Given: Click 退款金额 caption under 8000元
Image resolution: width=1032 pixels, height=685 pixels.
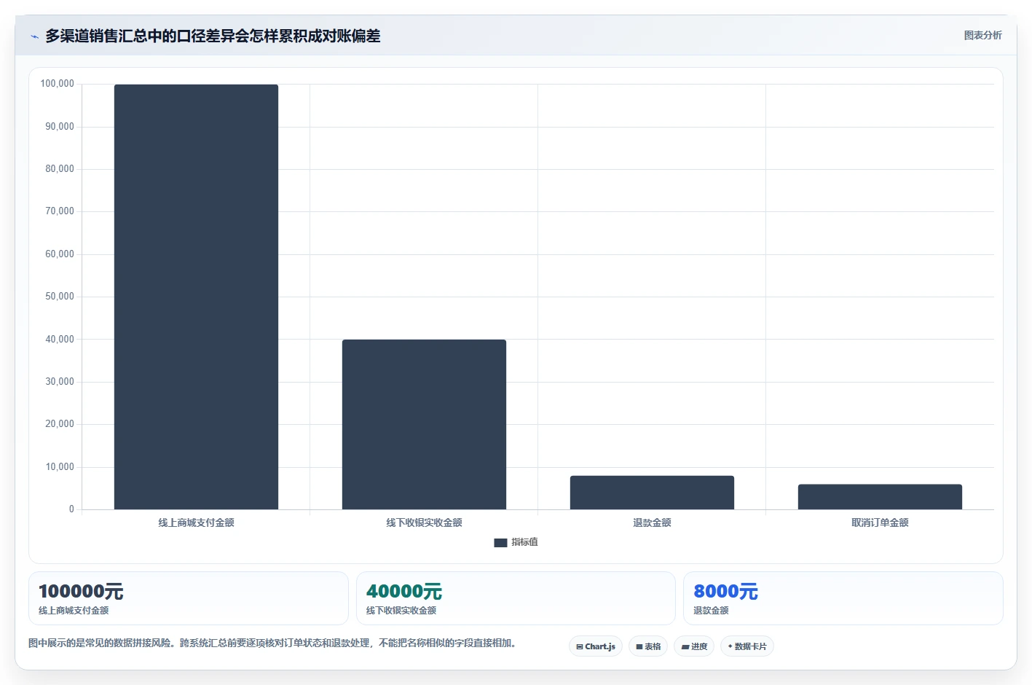Looking at the screenshot, I should [711, 611].
